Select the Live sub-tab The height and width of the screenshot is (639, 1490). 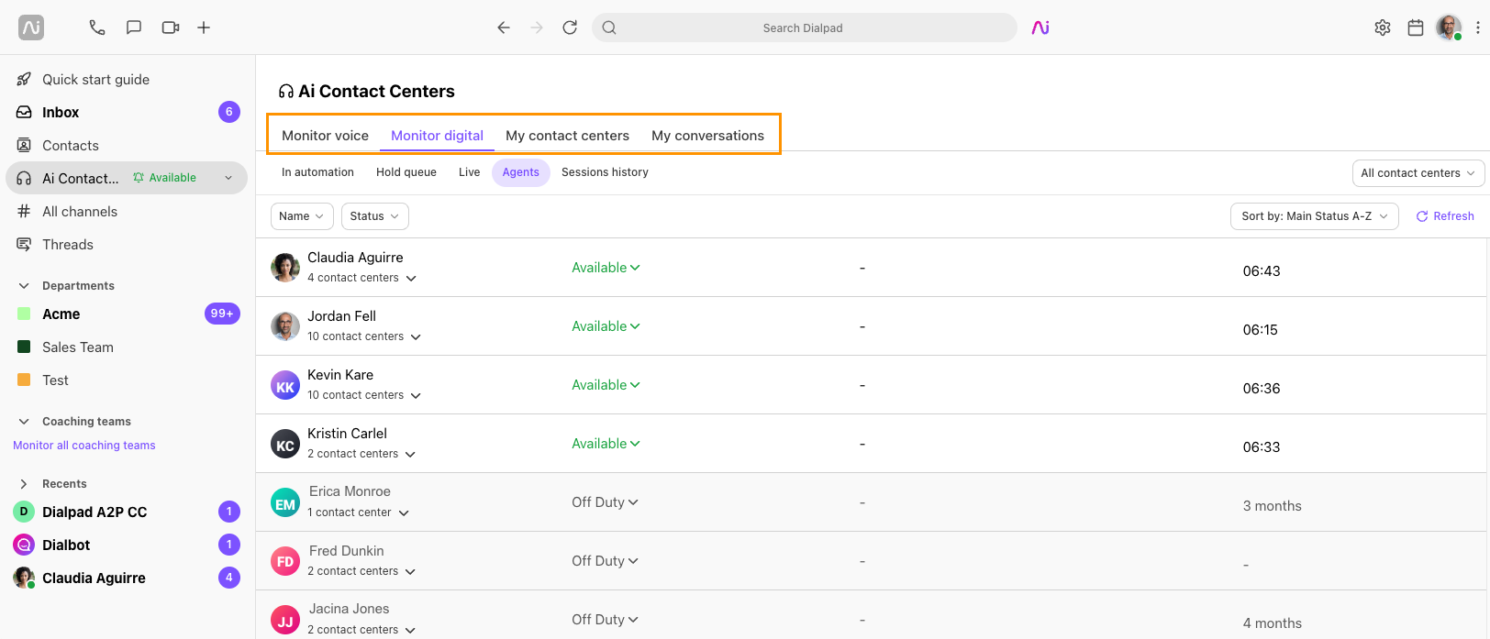click(469, 172)
